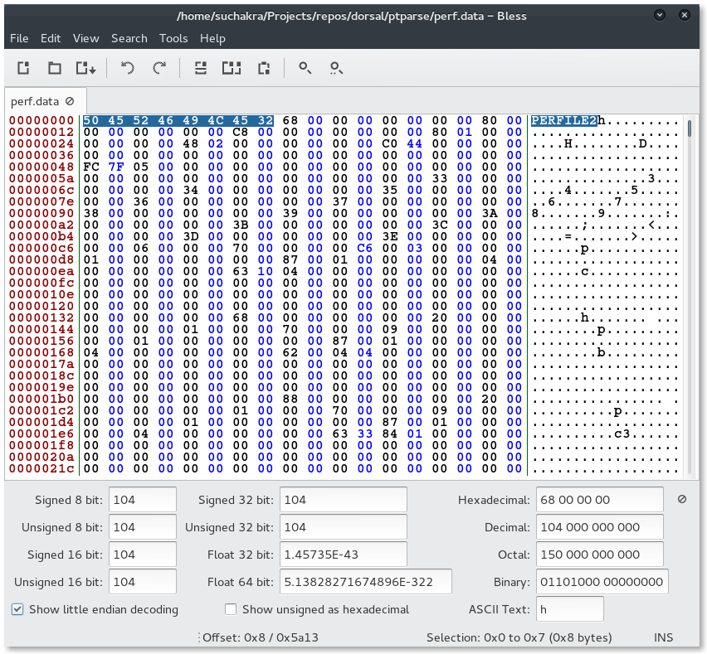Image resolution: width=707 pixels, height=654 pixels.
Task: Open the Search menu
Action: pyautogui.click(x=129, y=38)
